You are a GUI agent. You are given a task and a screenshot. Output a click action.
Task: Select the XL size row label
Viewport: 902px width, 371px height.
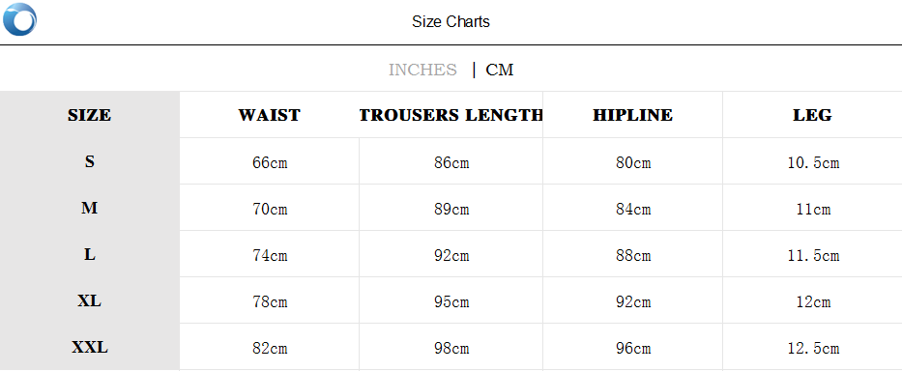coord(90,300)
